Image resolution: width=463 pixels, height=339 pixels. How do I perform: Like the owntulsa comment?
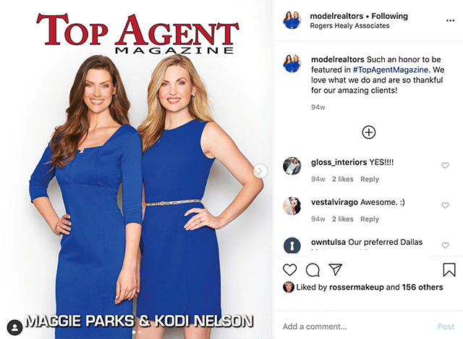coord(445,246)
